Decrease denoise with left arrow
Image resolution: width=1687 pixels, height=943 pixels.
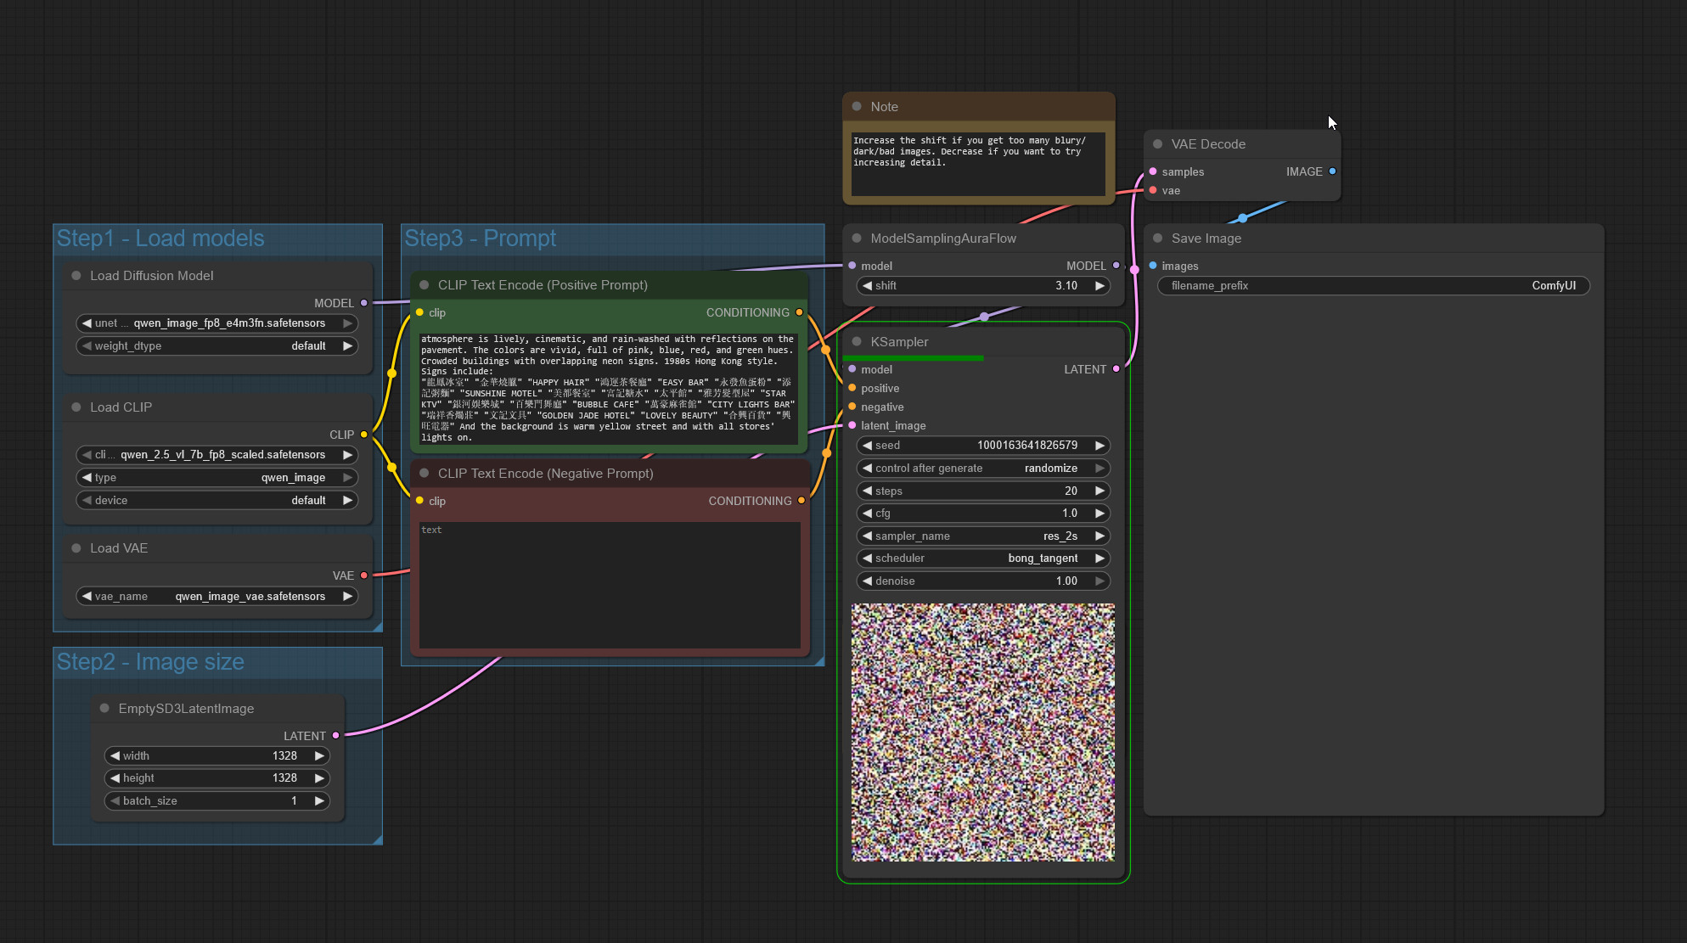tap(868, 581)
